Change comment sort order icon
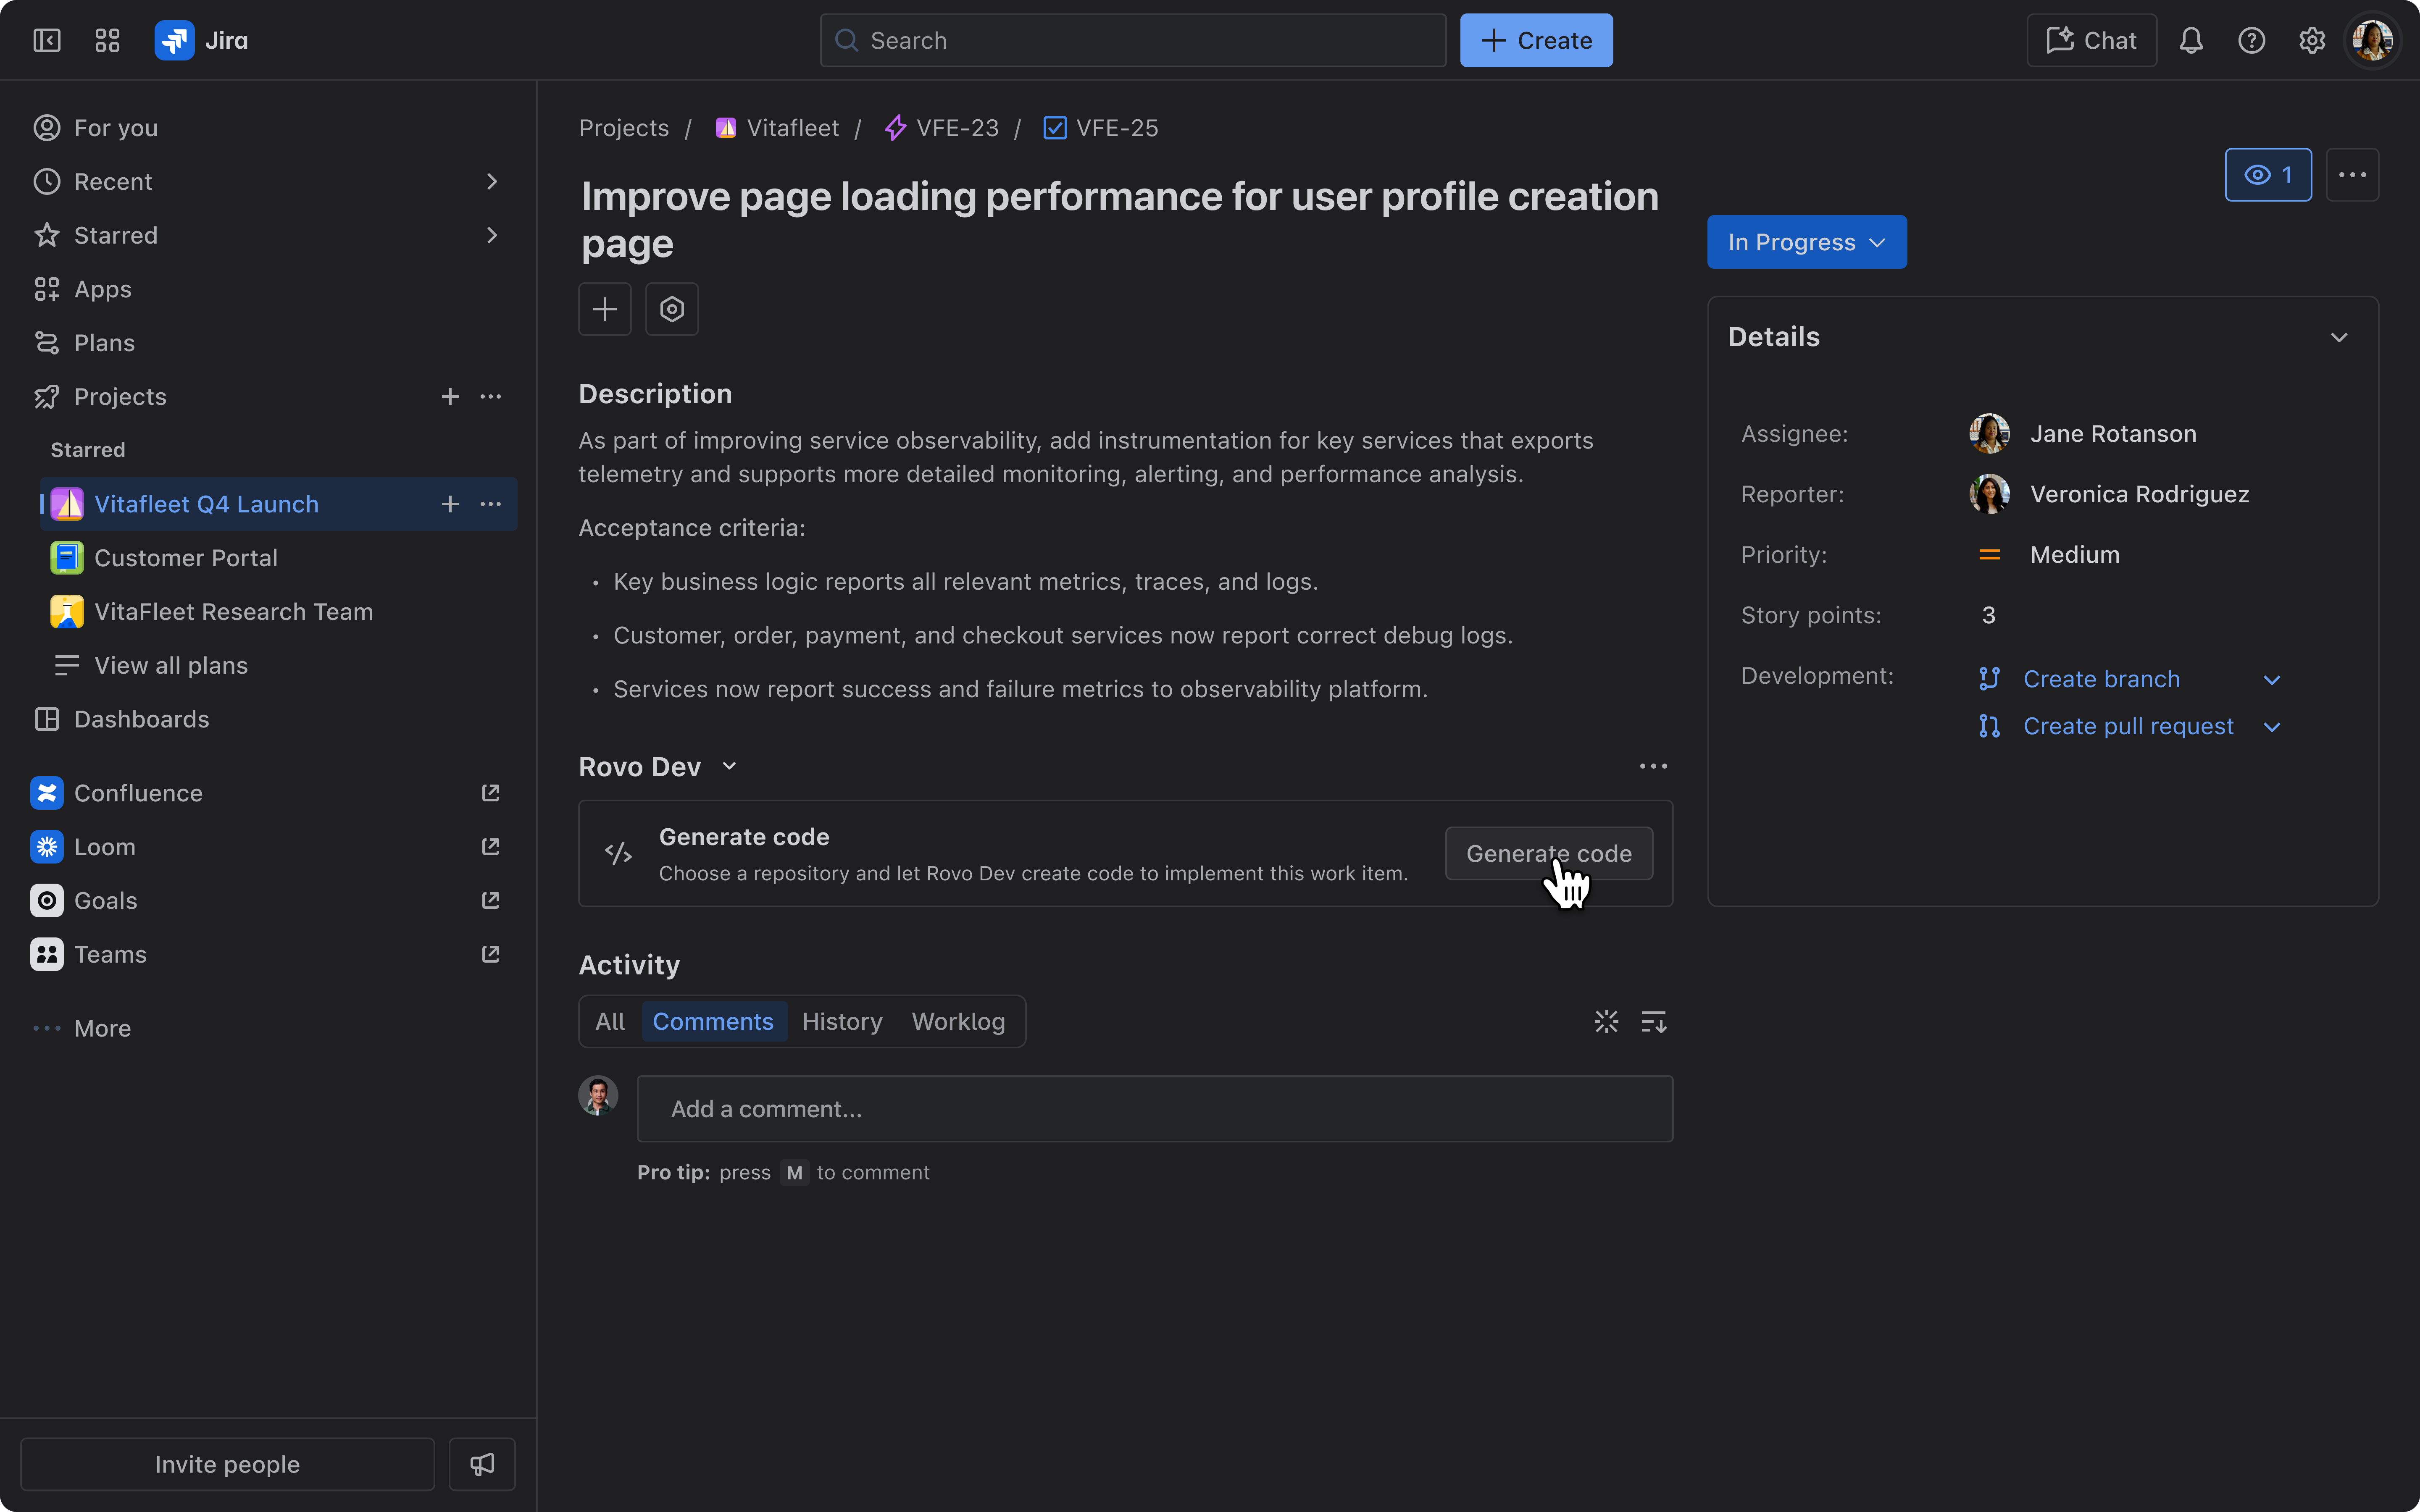The image size is (2420, 1512). coord(1654,1021)
